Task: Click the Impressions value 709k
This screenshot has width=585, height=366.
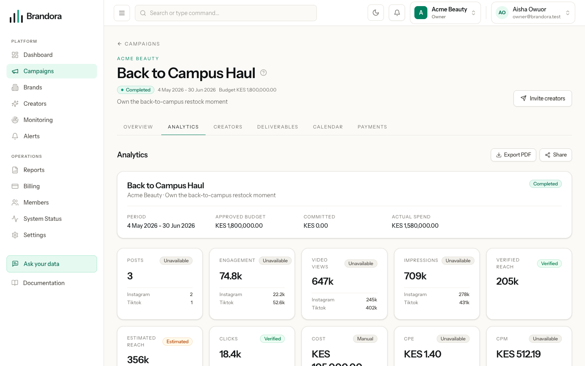Action: point(415,276)
